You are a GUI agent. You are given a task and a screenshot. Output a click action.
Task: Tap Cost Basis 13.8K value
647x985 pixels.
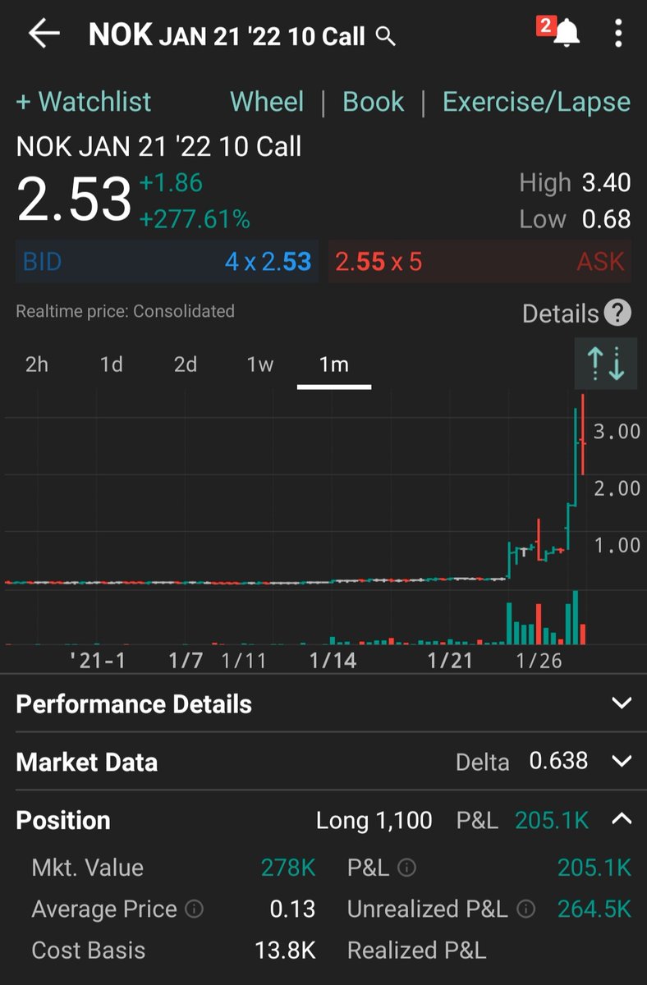coord(285,951)
